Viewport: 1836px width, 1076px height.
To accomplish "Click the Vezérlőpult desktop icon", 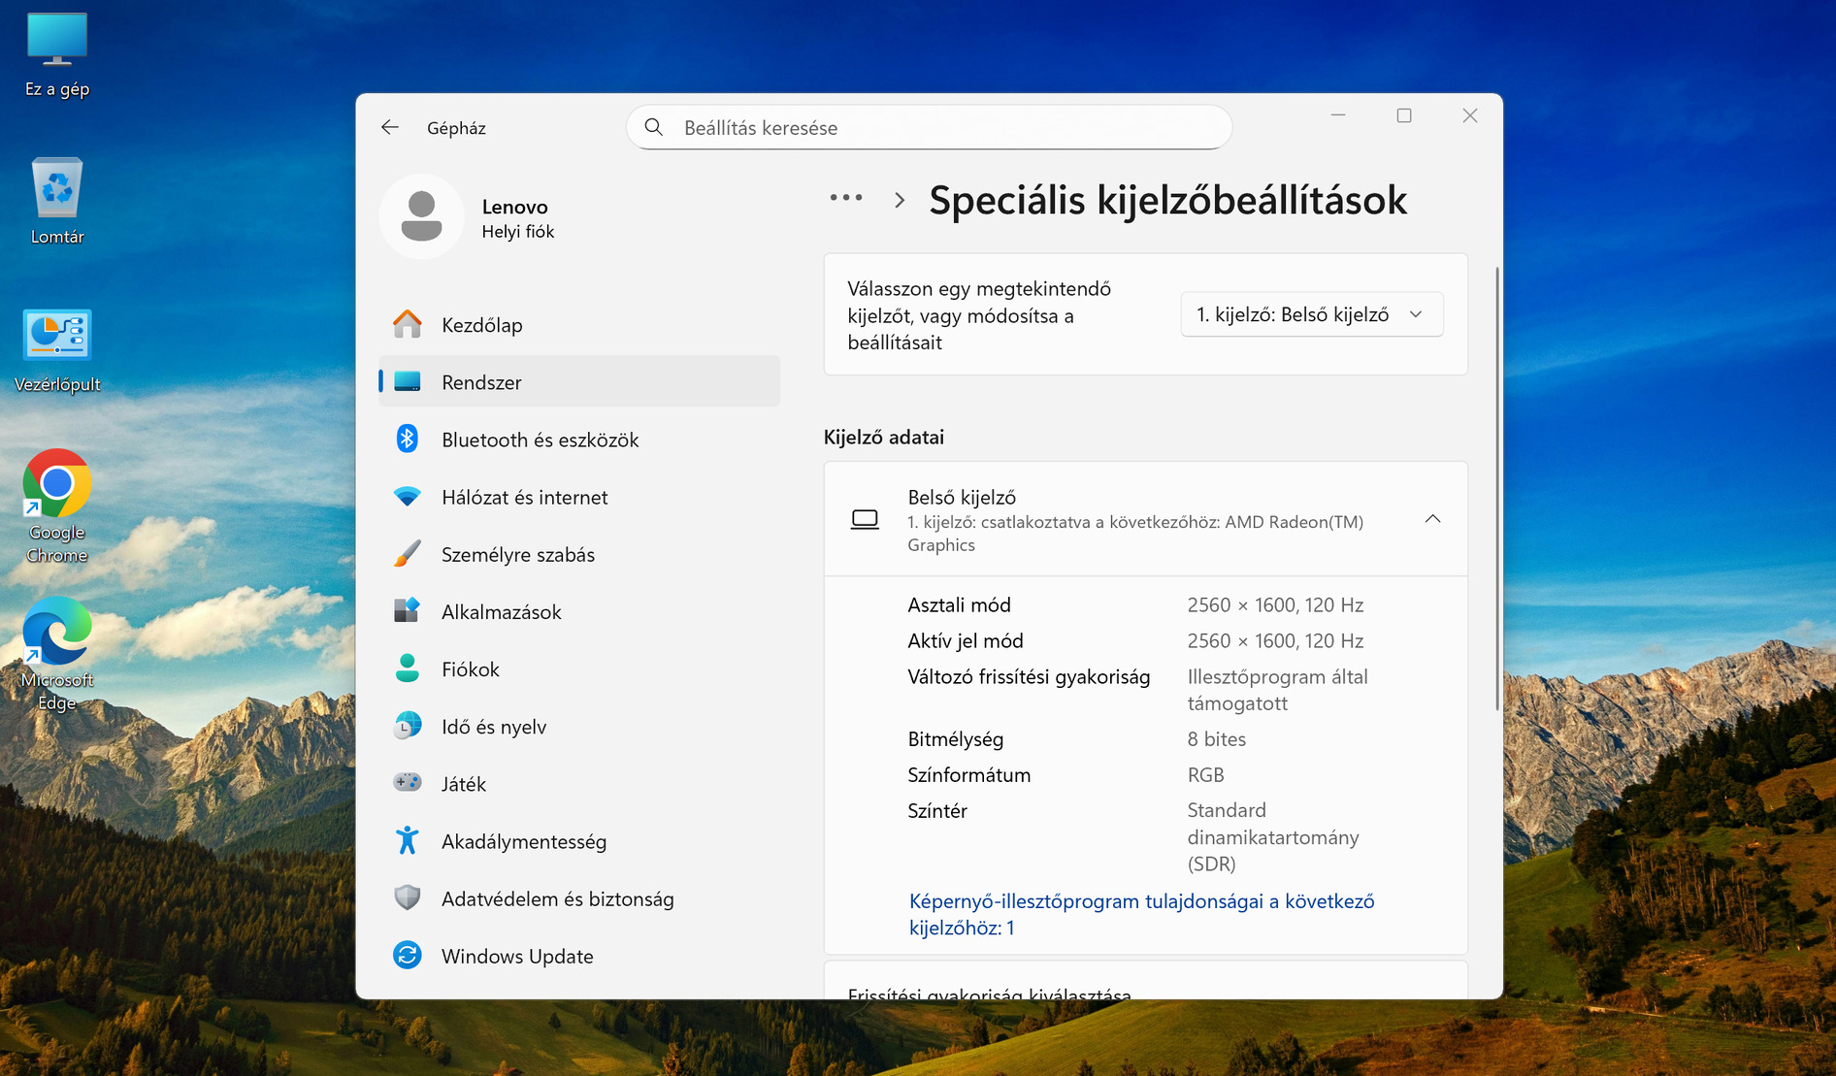I will coord(57,336).
